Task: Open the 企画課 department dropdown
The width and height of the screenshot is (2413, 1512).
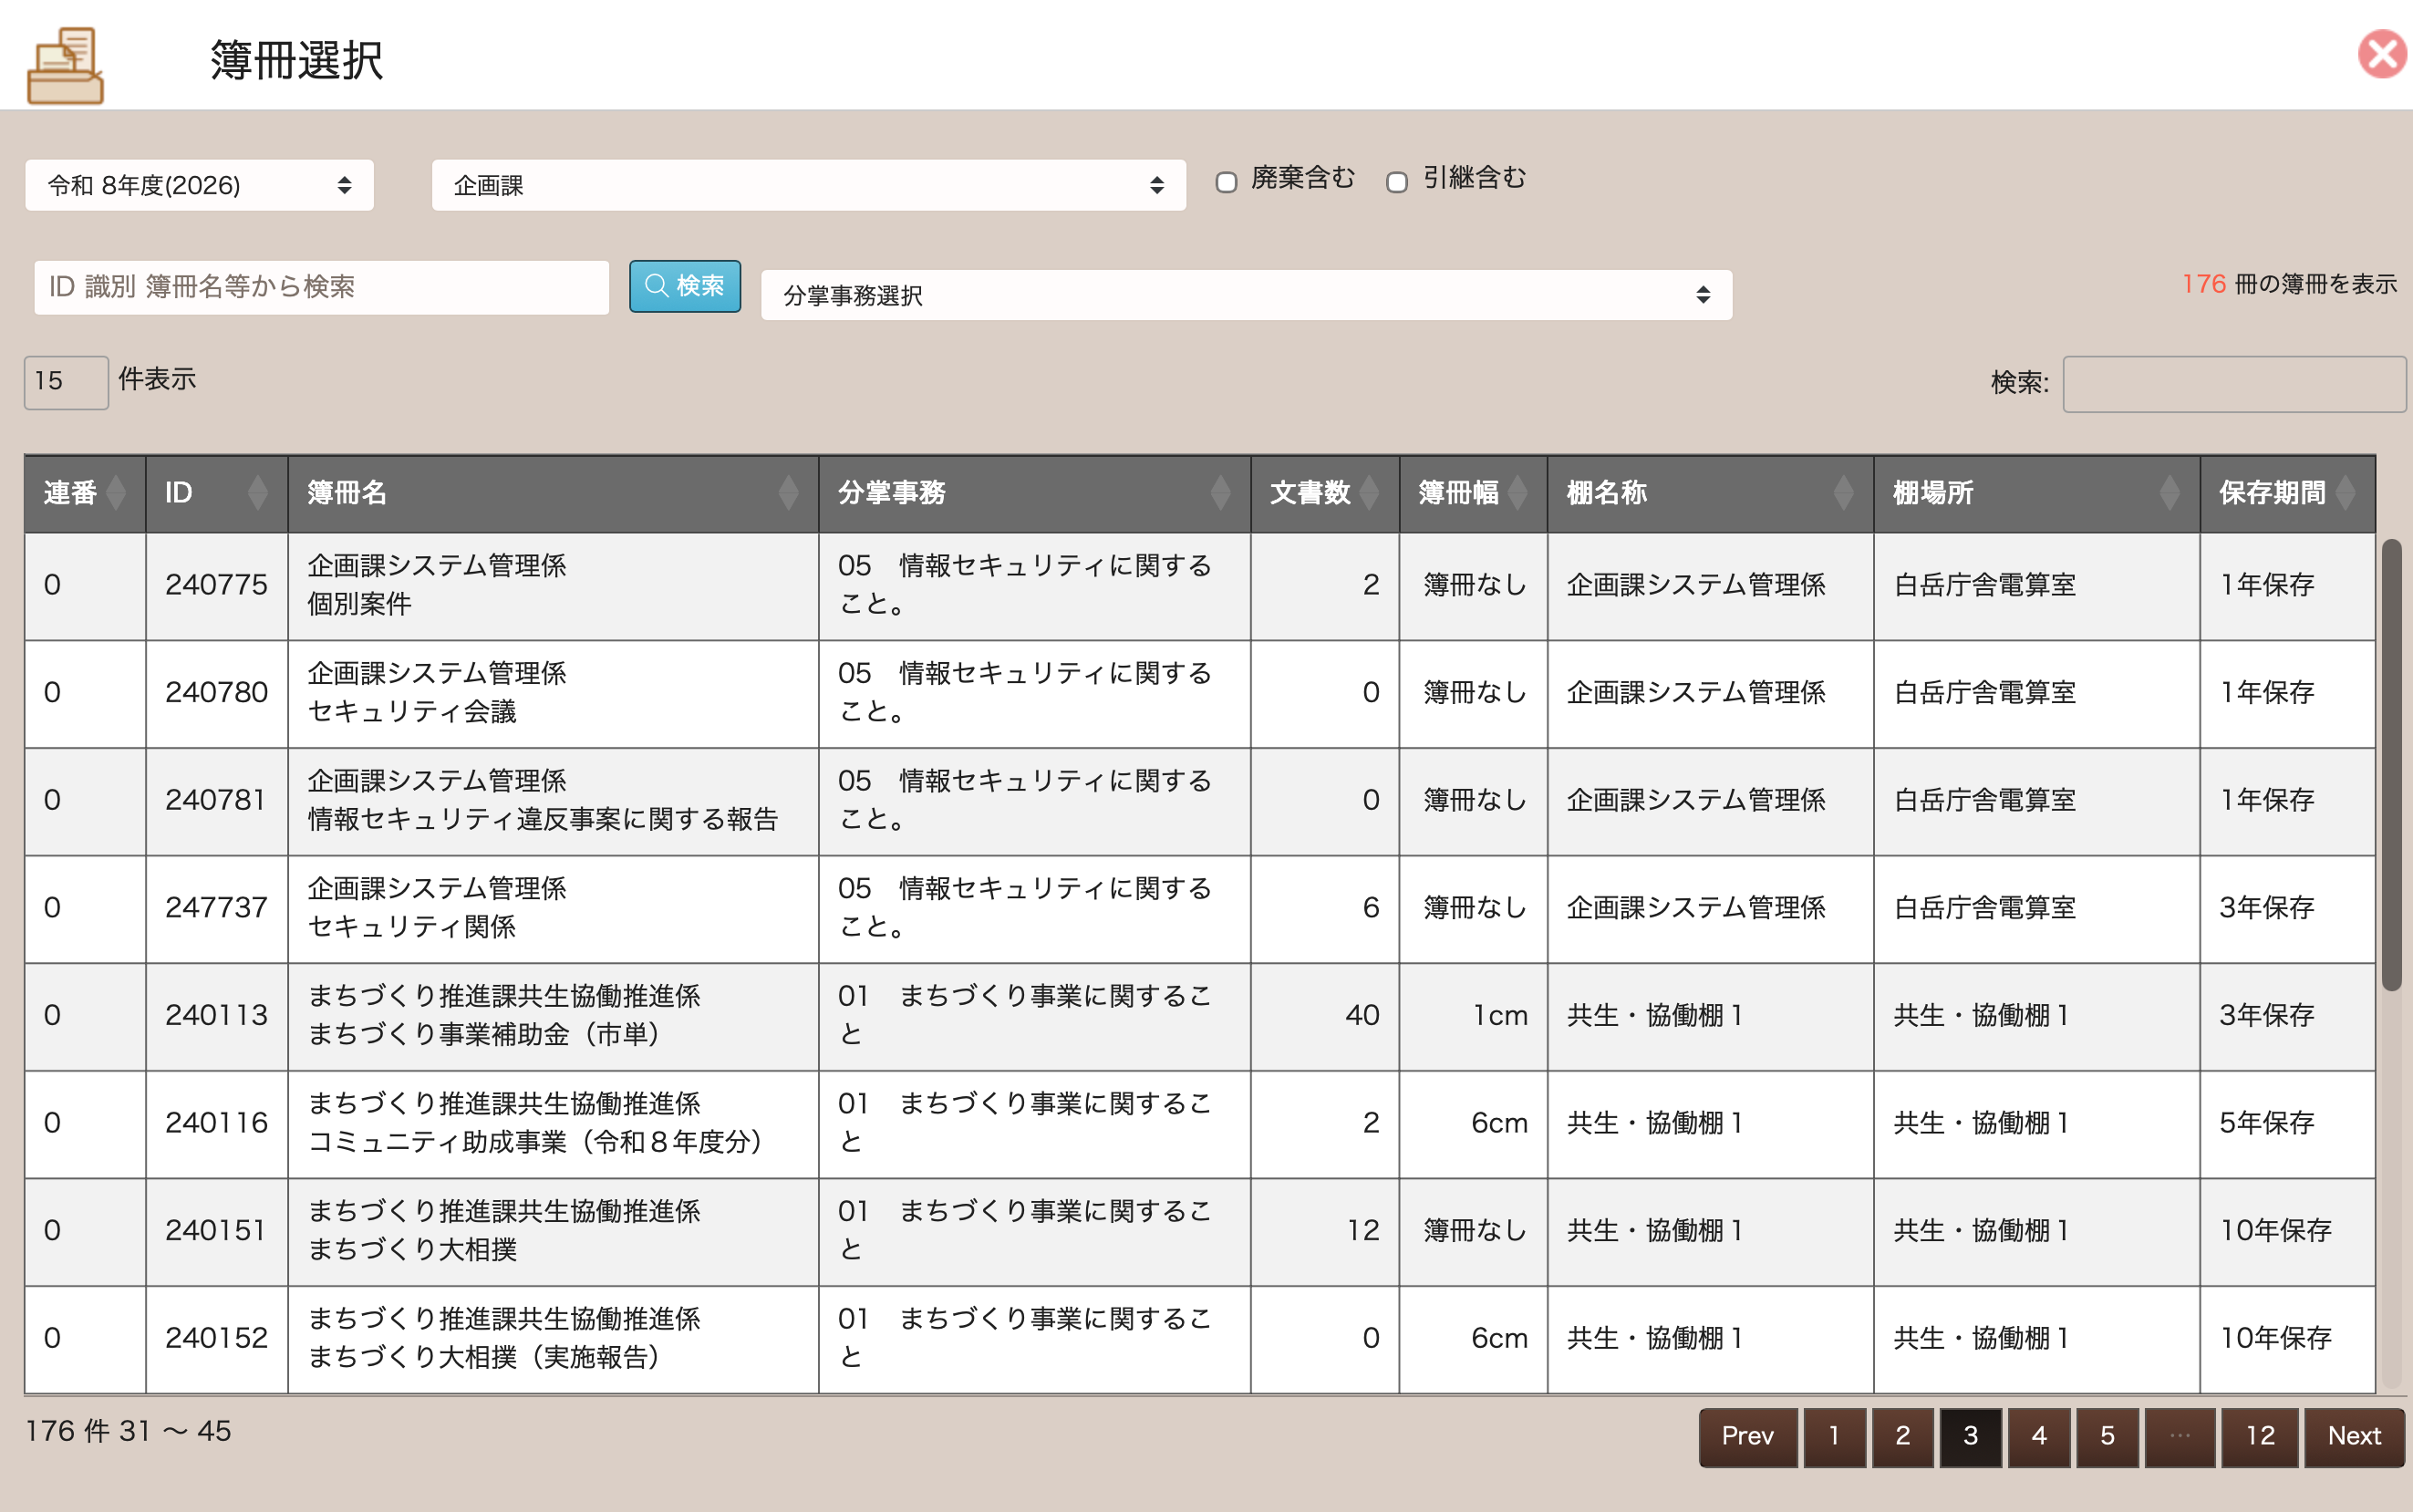Action: point(808,185)
